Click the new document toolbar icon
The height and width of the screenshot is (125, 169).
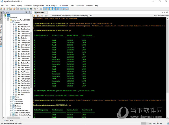35,9
